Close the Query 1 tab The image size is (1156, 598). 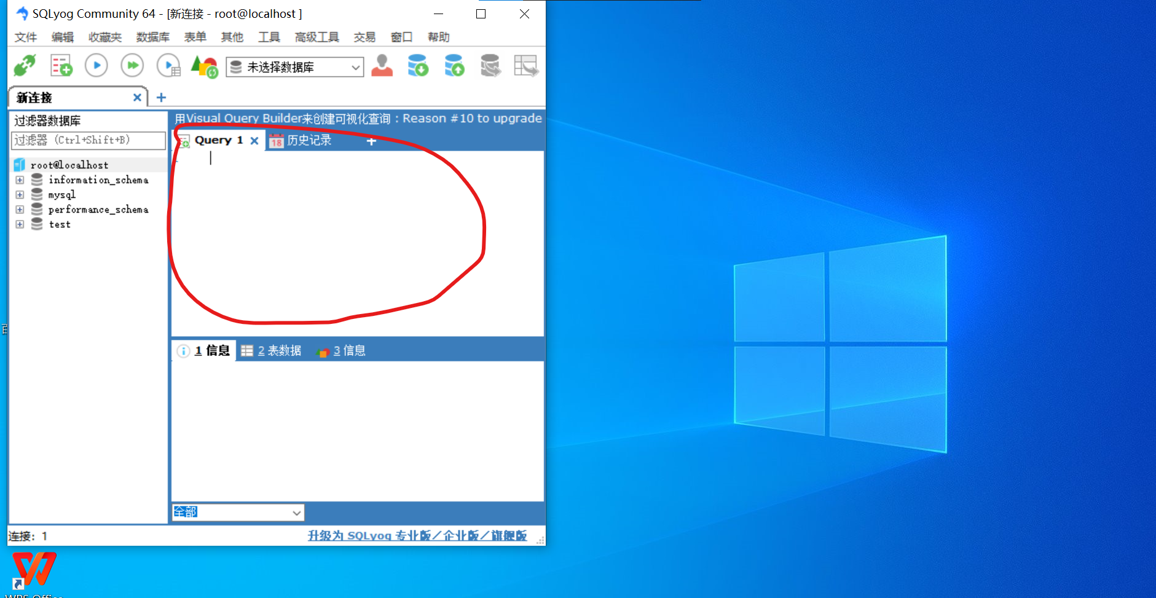point(254,141)
